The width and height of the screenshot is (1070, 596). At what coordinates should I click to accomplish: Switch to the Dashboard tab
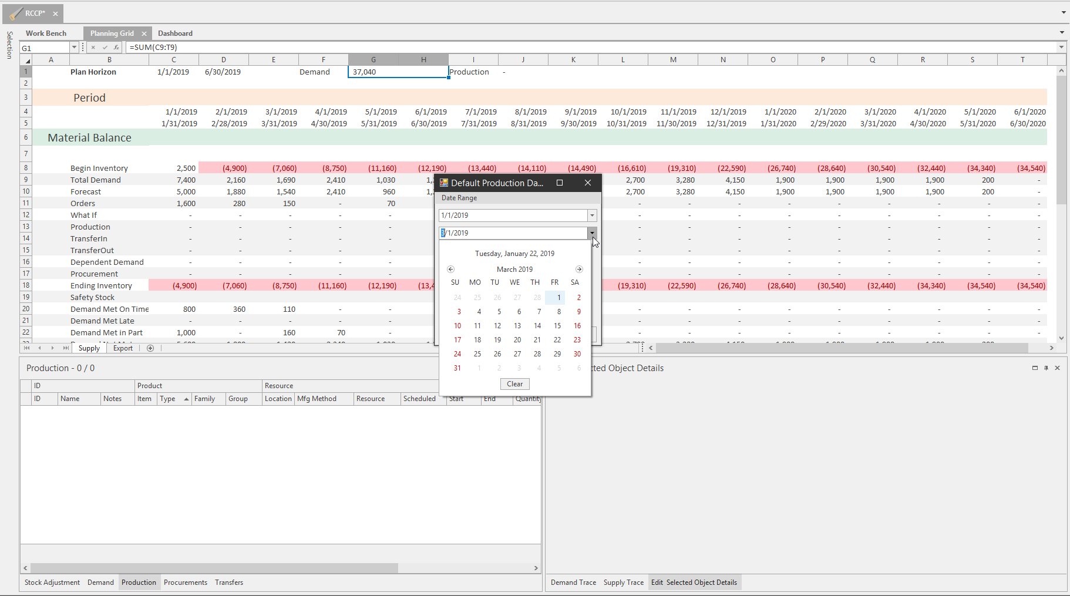pyautogui.click(x=175, y=33)
